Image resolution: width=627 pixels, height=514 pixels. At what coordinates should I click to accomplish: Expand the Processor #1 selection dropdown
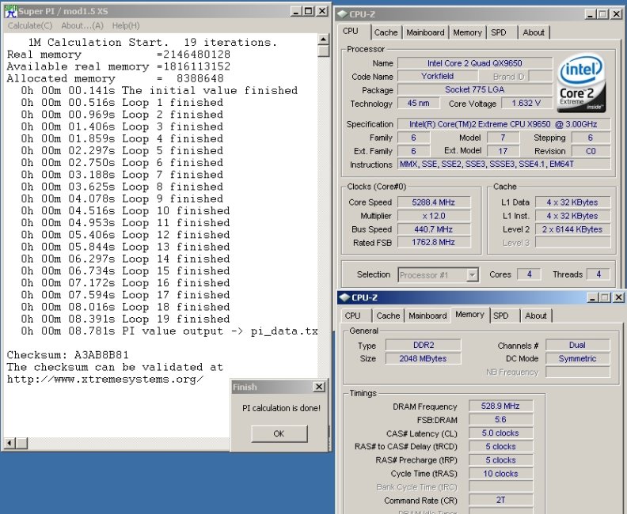click(x=473, y=274)
